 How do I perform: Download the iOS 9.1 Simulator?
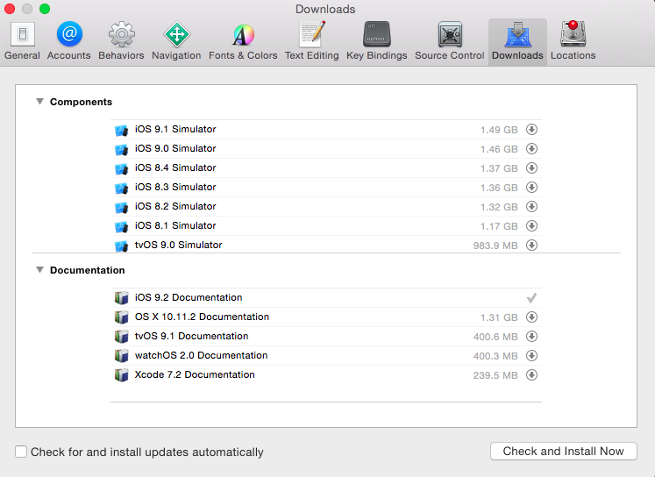point(531,130)
